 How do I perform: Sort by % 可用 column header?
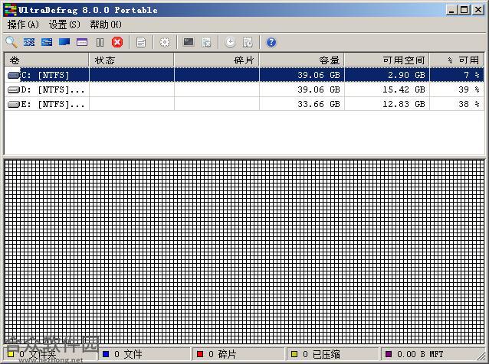point(457,60)
